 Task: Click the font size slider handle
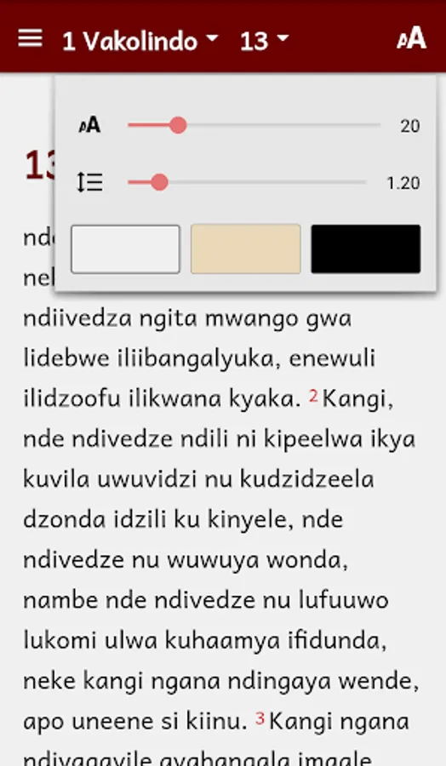click(x=178, y=125)
